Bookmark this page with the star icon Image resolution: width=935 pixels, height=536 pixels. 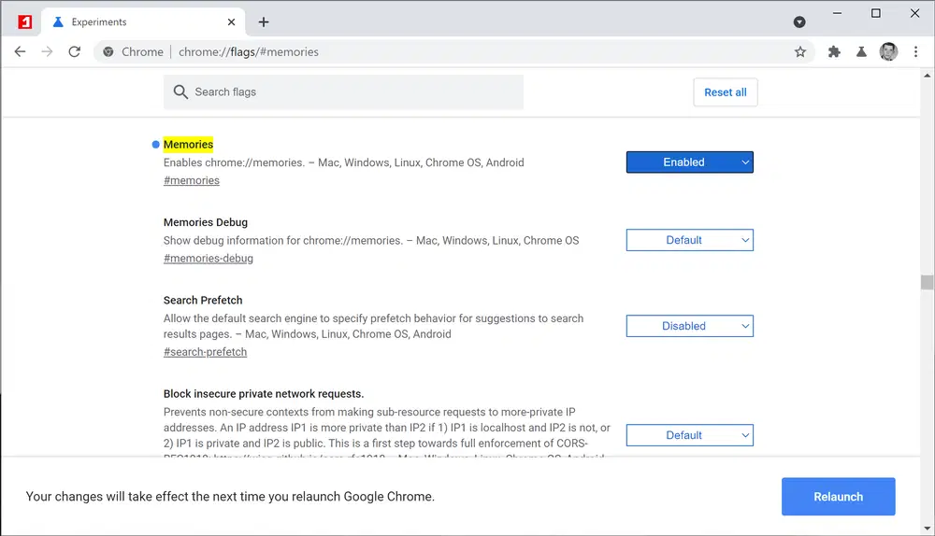coord(800,52)
